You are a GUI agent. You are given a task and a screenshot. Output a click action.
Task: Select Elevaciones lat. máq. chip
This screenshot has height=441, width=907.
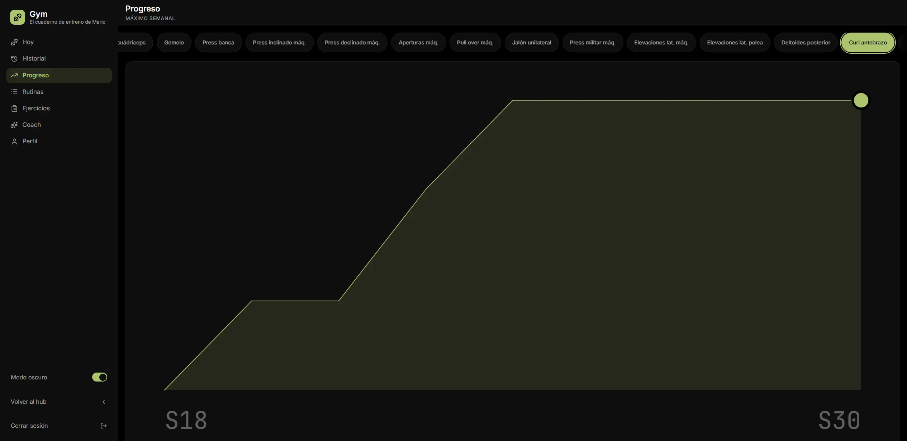click(661, 43)
